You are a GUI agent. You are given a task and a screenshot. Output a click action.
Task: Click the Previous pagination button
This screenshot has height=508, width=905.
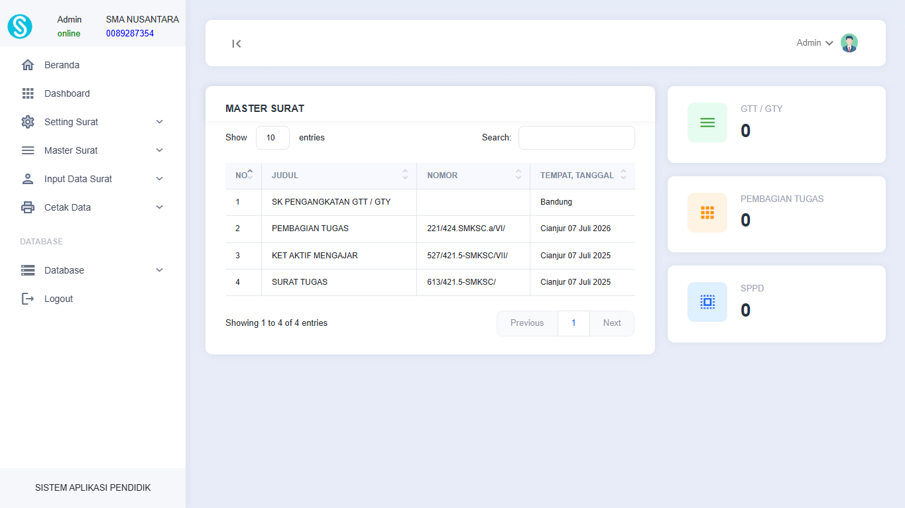(527, 323)
